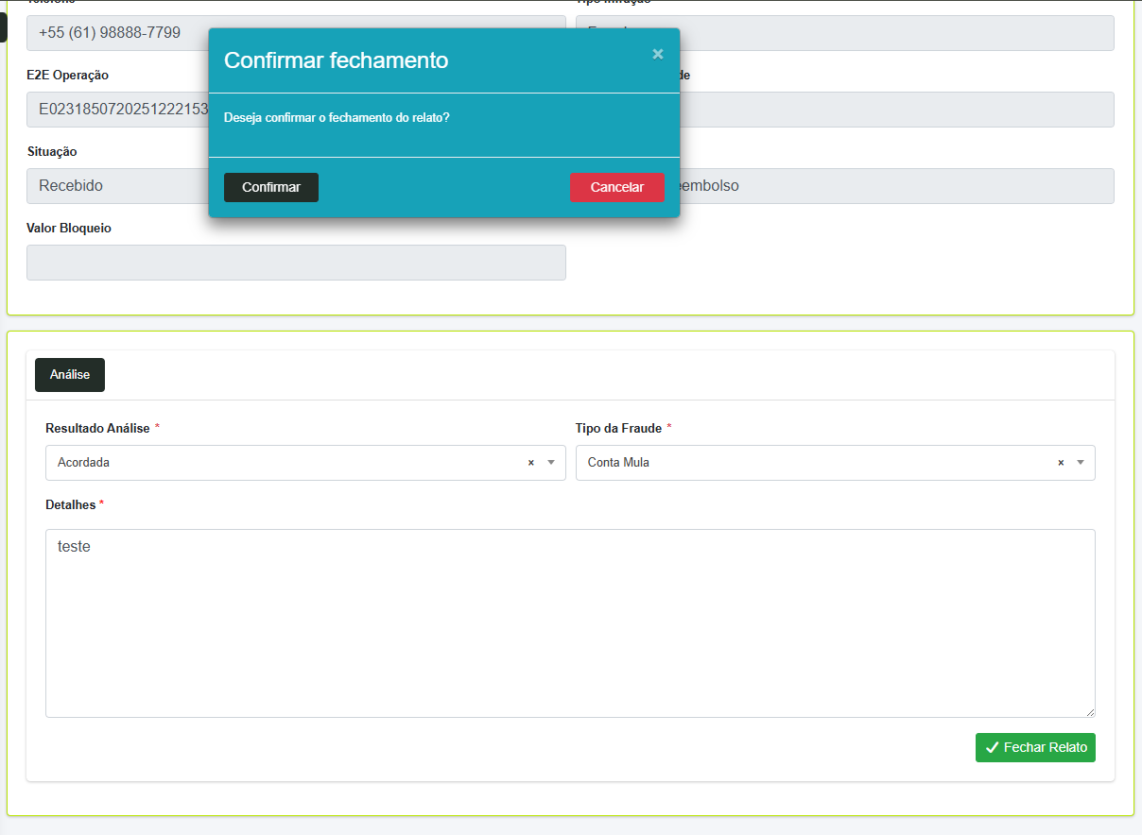The width and height of the screenshot is (1142, 835).
Task: Click the checkmark icon in Fechar Relato
Action: pyautogui.click(x=992, y=747)
